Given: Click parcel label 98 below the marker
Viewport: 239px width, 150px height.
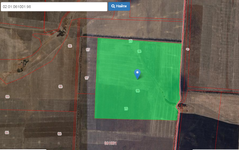Looking at the screenshot, I should [x=138, y=91].
